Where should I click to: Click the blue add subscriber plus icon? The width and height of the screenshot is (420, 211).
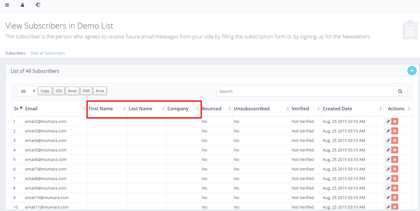tap(412, 71)
